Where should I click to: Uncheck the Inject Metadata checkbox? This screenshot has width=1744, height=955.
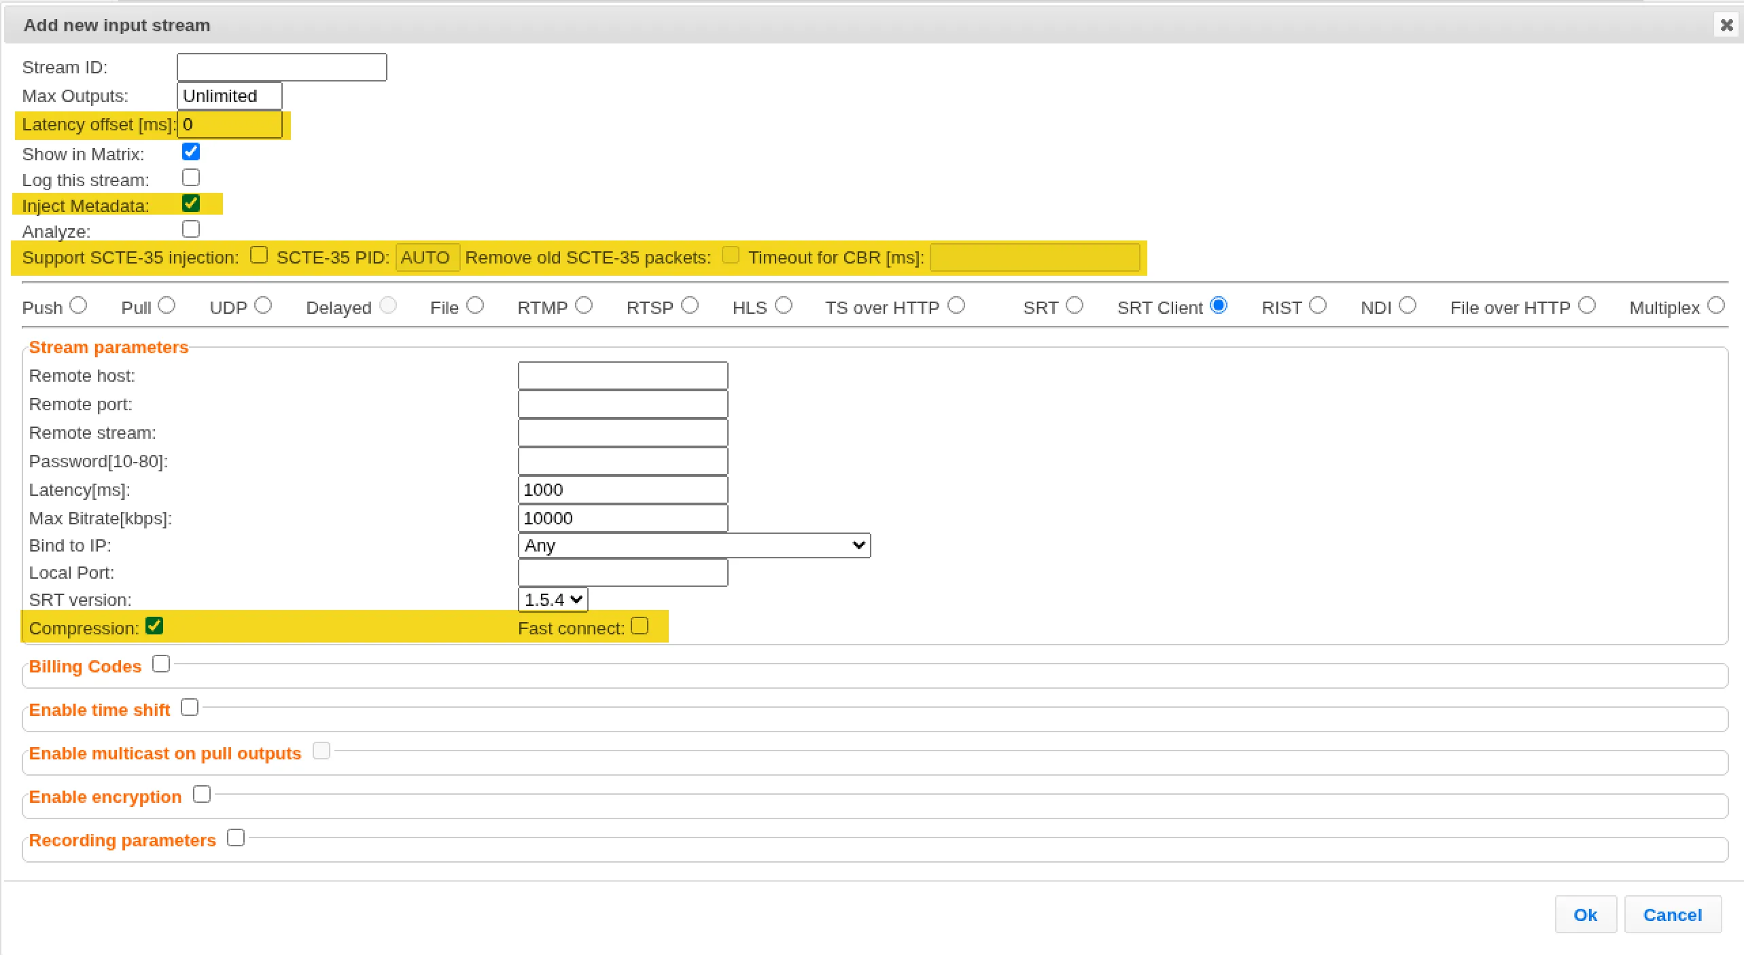[191, 204]
